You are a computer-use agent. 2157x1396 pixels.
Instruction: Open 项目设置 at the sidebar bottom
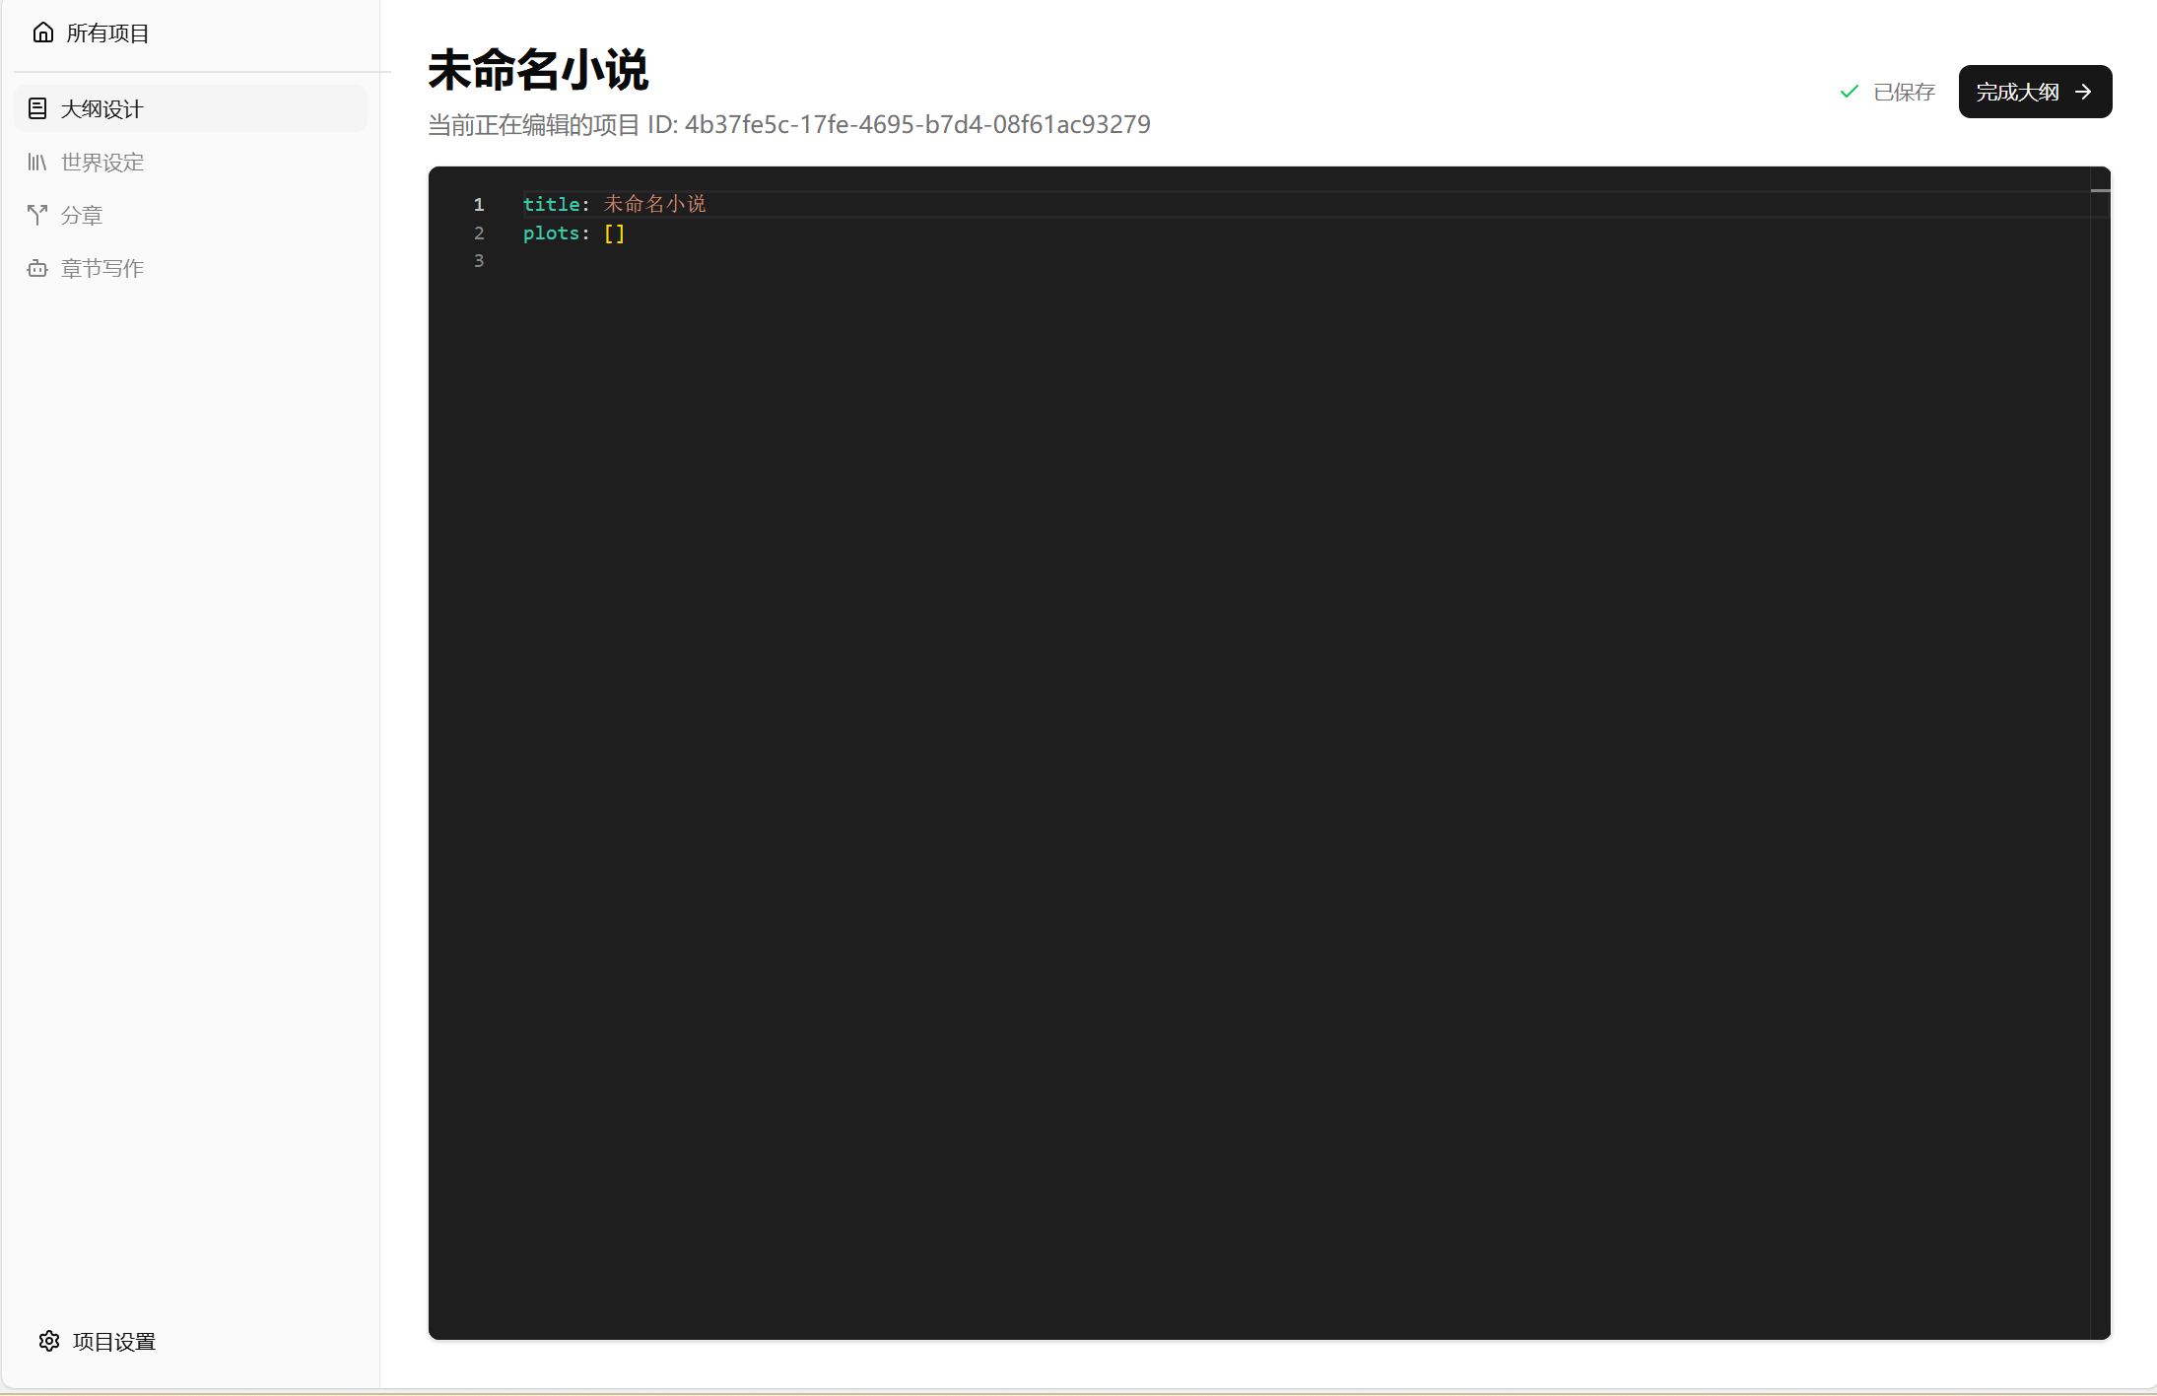[x=112, y=1341]
